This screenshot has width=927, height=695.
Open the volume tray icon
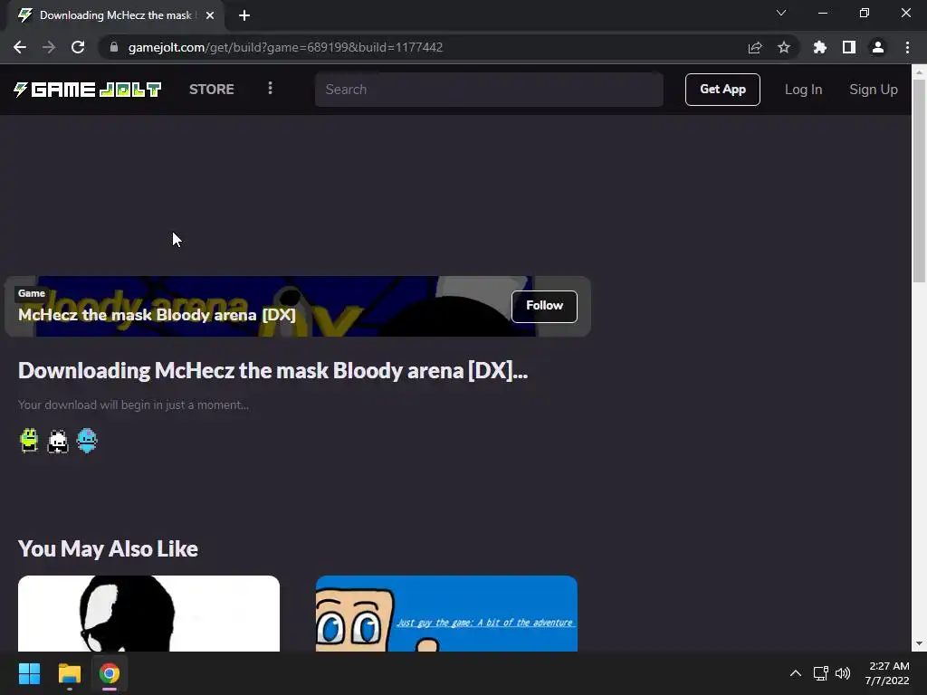pyautogui.click(x=843, y=673)
